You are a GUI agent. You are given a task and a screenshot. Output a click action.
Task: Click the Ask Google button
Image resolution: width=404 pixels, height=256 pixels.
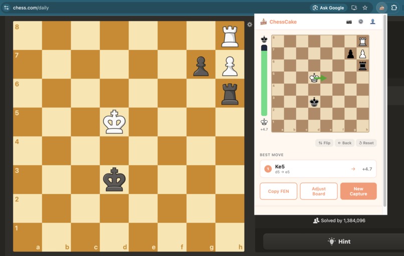(328, 7)
